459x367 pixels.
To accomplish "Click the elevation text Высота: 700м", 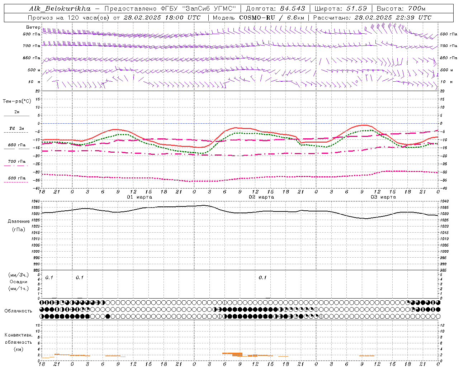I will click(401, 9).
